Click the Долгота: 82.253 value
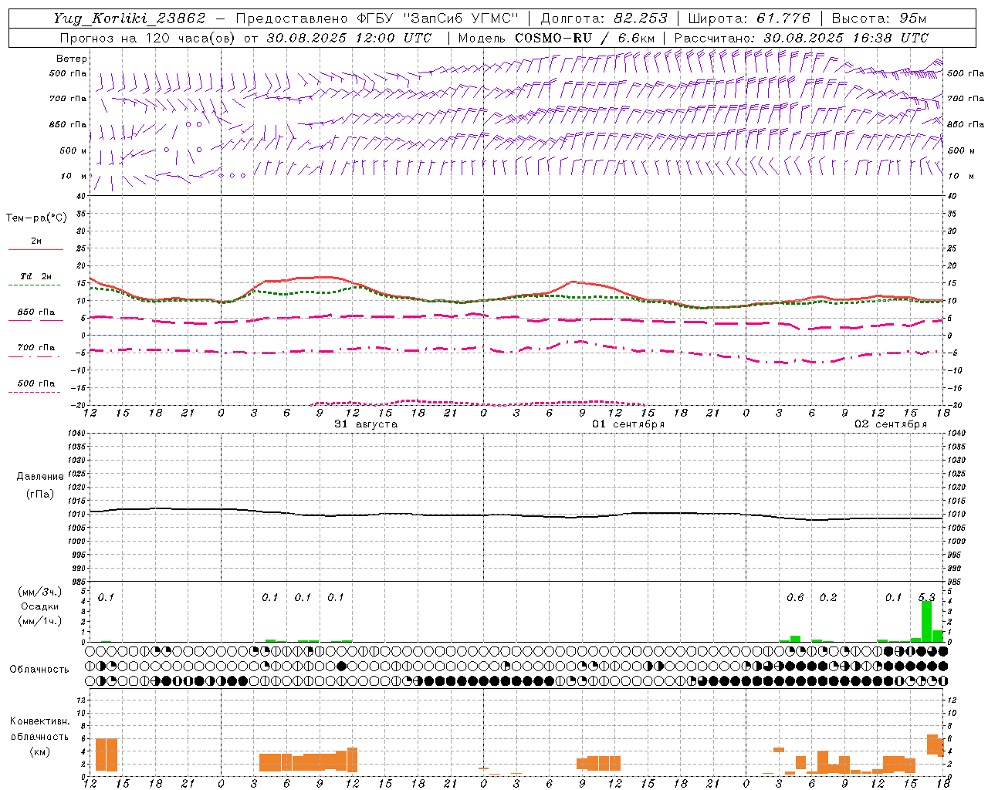Image resolution: width=988 pixels, height=790 pixels. point(604,19)
